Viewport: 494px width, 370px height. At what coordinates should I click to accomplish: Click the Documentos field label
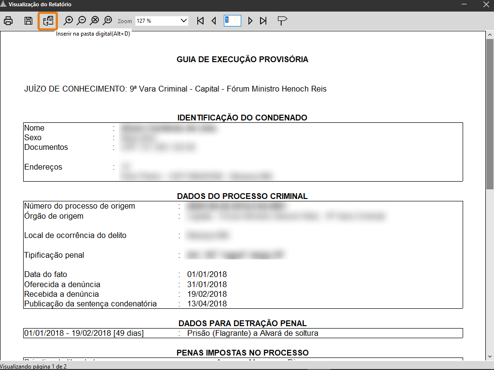(46, 147)
